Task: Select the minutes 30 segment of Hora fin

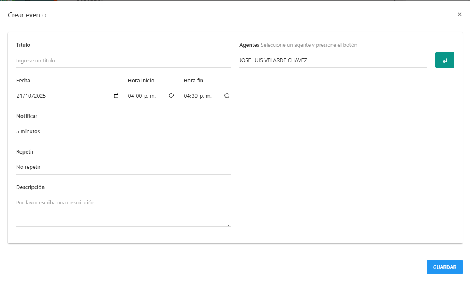Action: 195,96
